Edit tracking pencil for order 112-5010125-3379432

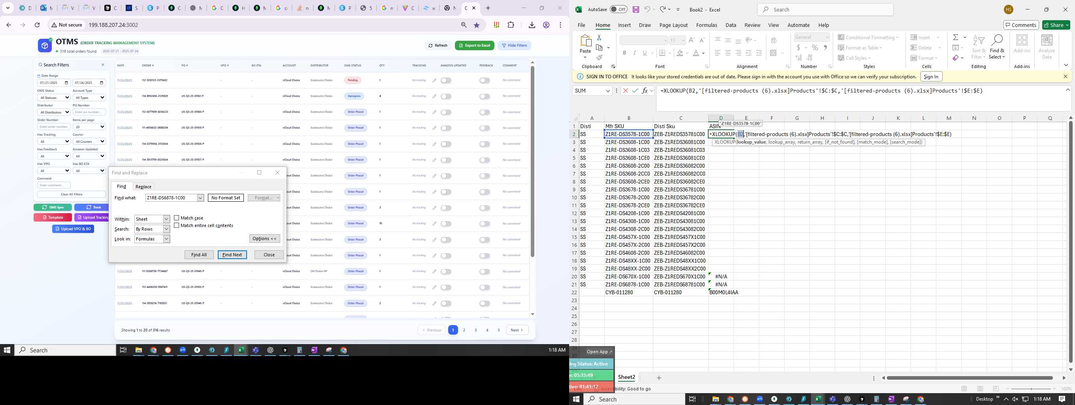coord(434,80)
